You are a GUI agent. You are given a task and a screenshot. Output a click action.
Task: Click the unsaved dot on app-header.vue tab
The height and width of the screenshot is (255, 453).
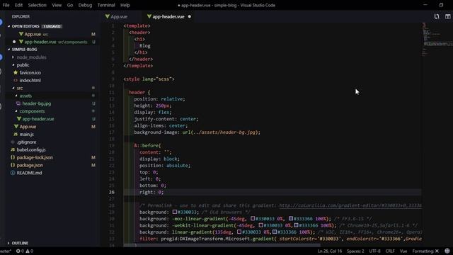pos(190,17)
